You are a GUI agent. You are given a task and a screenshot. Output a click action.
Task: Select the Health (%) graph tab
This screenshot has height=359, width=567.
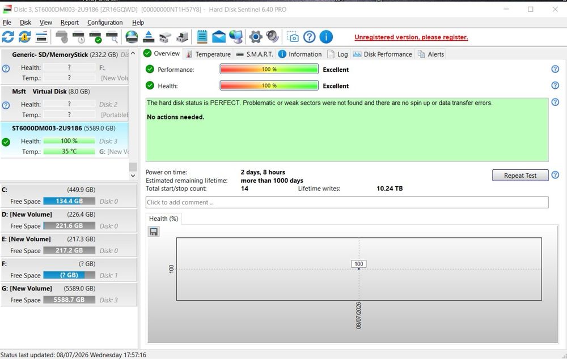coord(164,219)
